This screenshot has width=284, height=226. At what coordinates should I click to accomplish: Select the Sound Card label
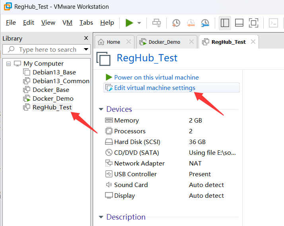(131, 185)
